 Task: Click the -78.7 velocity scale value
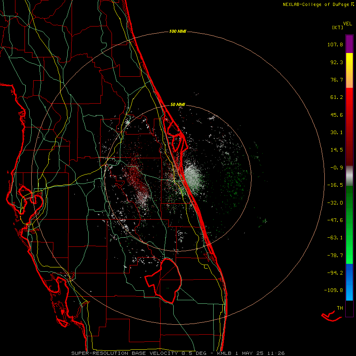(x=335, y=256)
